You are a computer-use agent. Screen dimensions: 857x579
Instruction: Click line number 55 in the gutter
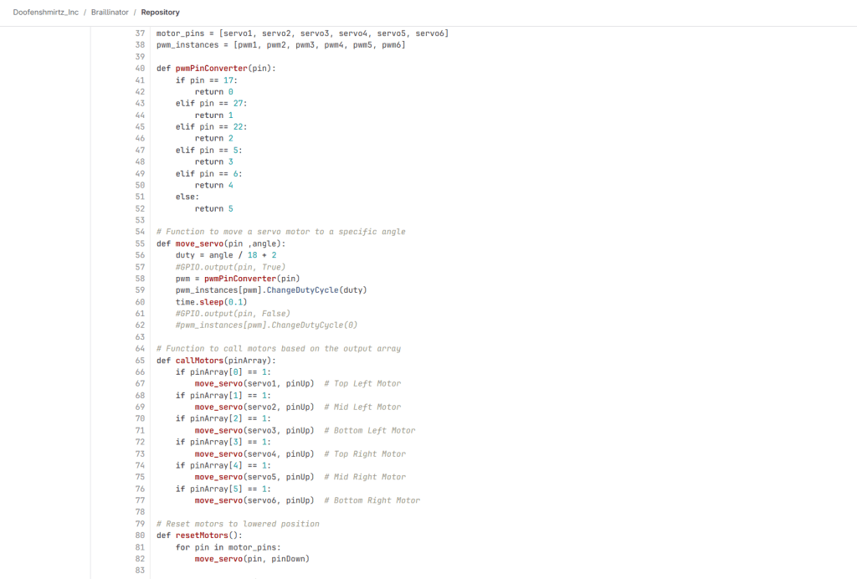[139, 243]
